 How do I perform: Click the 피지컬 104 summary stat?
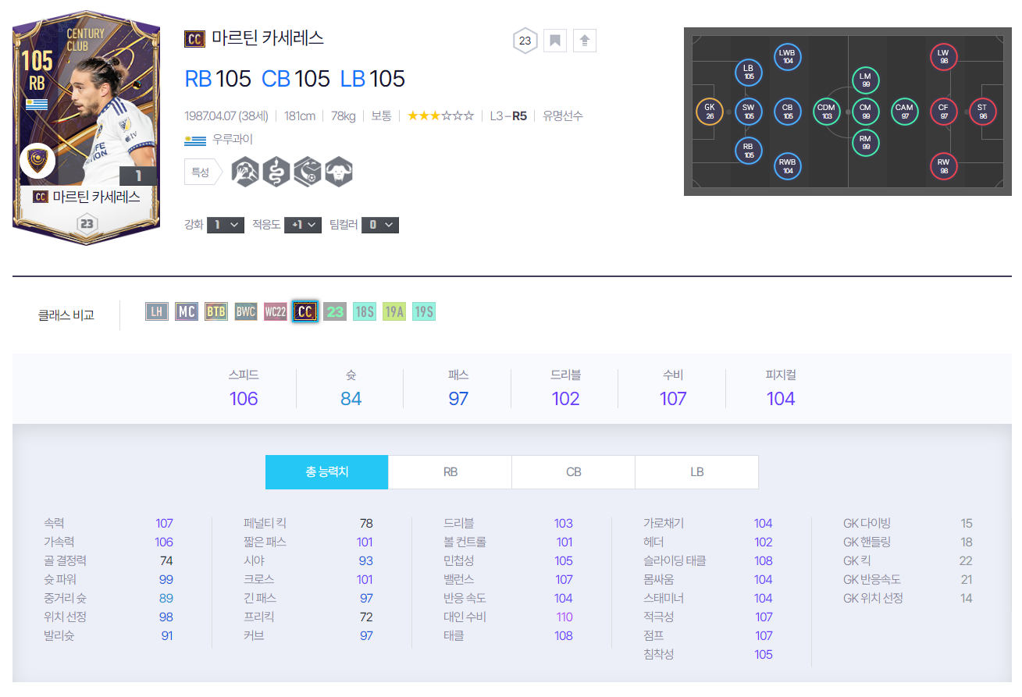tap(781, 389)
